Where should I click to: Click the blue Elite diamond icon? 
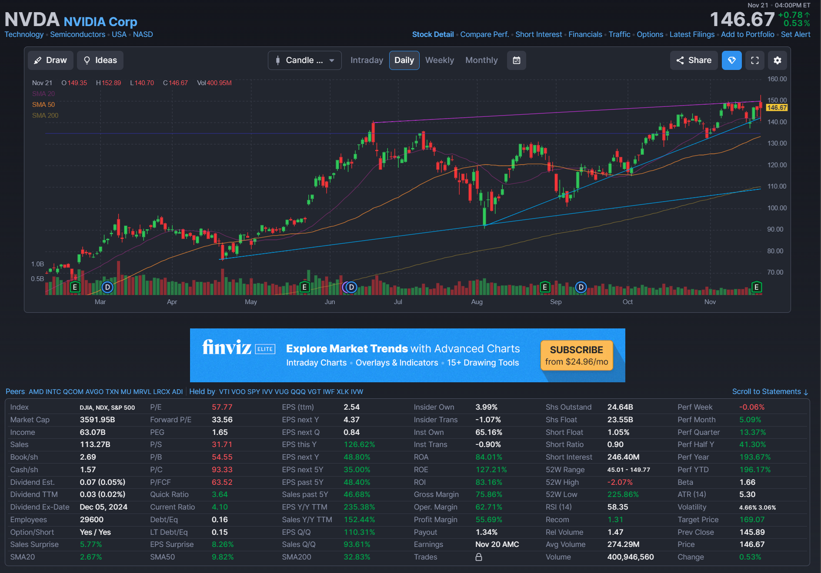732,60
